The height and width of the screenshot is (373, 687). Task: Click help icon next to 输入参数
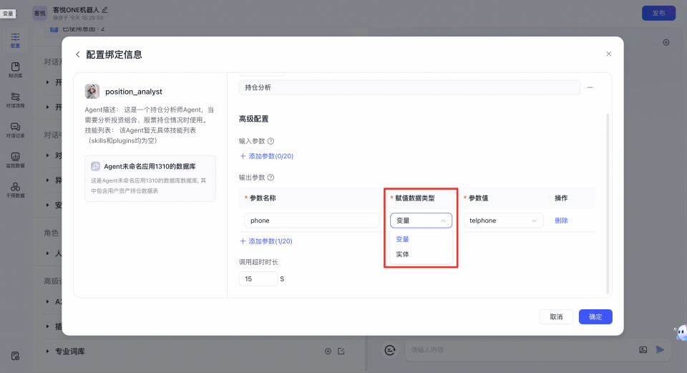pyautogui.click(x=271, y=141)
